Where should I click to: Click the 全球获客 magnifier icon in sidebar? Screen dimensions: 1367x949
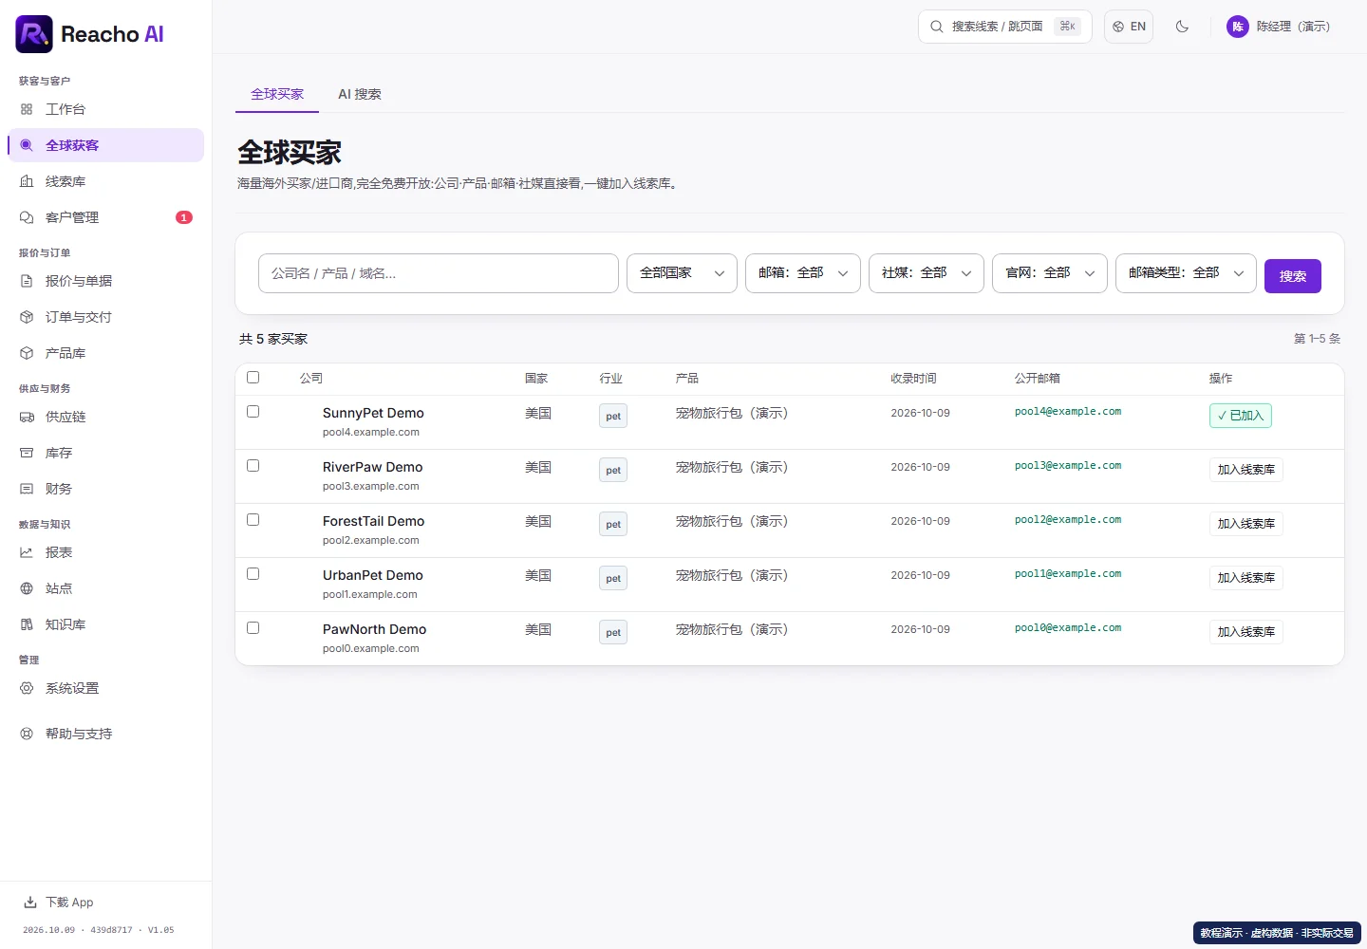tap(27, 145)
